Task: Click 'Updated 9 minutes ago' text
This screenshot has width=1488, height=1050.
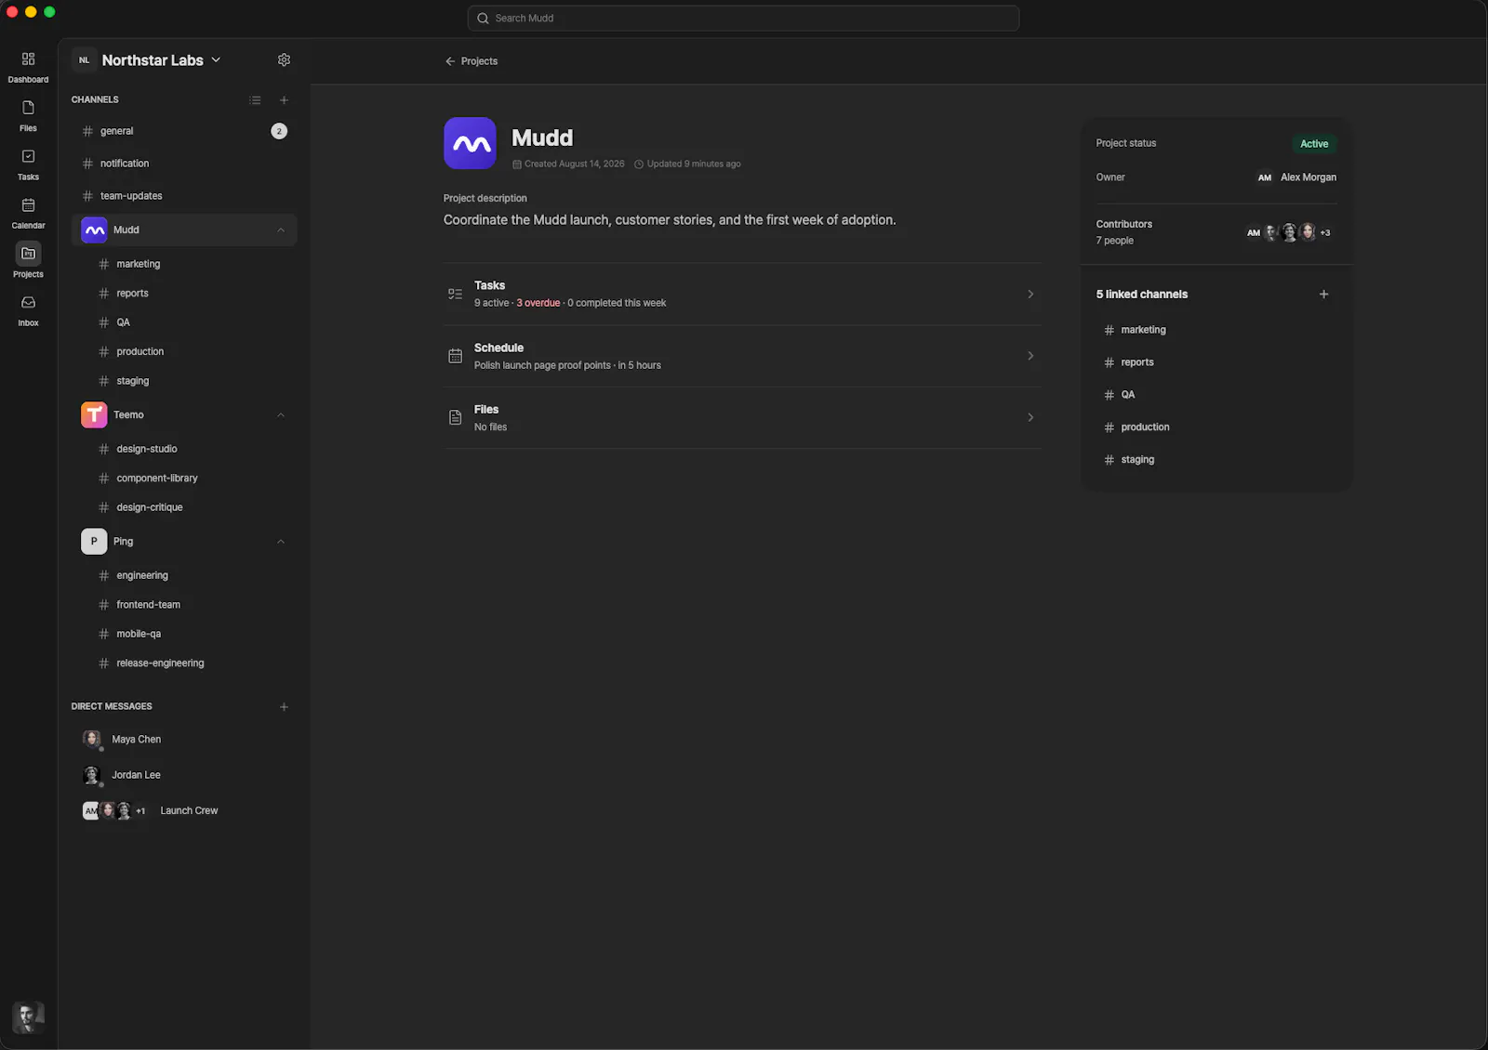Action: 694,164
